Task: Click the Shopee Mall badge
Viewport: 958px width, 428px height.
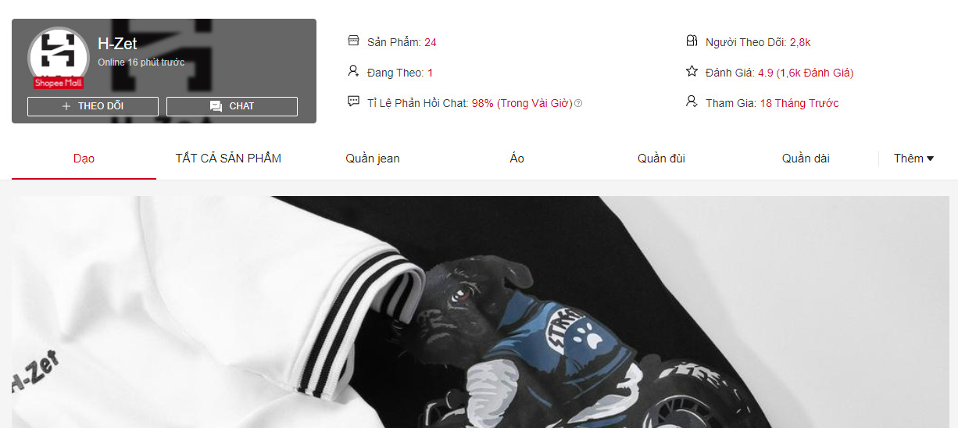Action: (58, 83)
